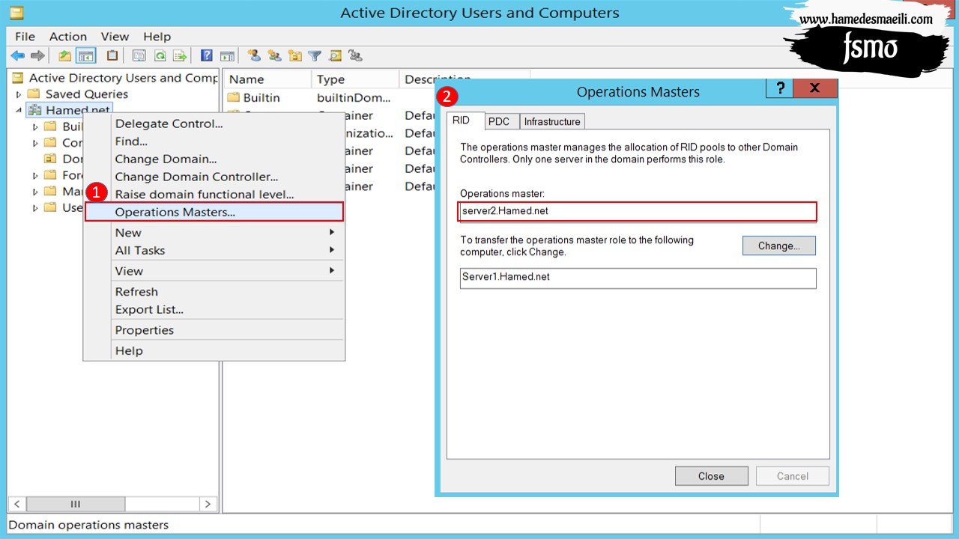The image size is (959, 539).
Task: Collapse the Hamed.net domain node
Action: point(19,110)
